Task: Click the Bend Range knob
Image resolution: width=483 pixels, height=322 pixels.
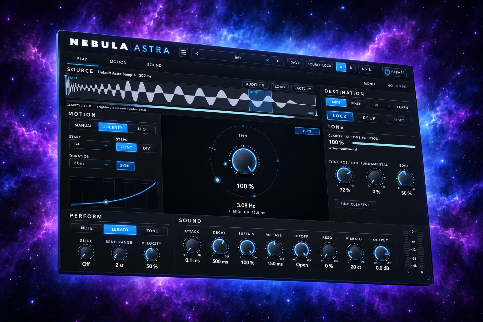Action: [x=119, y=253]
